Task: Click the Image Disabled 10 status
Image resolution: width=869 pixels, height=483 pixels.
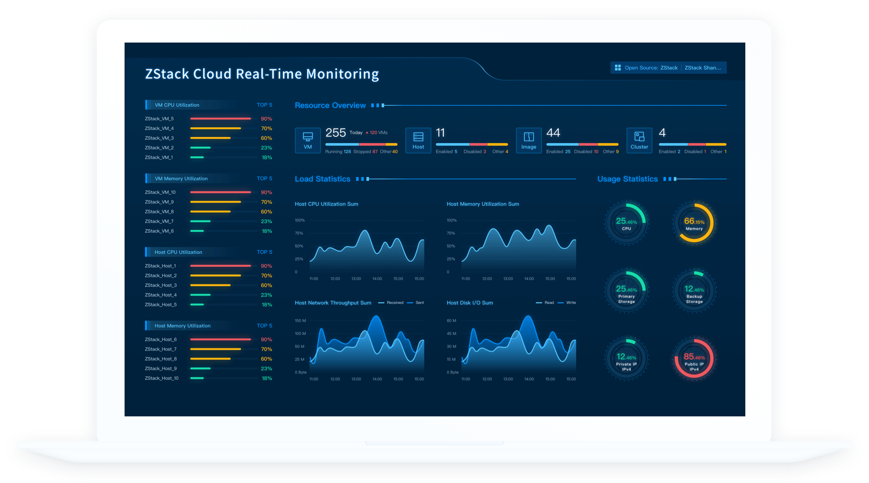Action: (x=586, y=152)
